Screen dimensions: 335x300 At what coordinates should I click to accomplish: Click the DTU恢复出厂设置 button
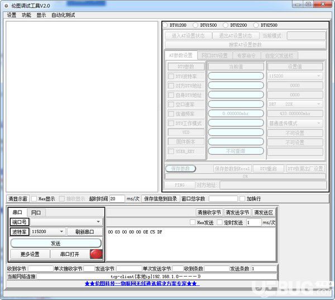305,169
